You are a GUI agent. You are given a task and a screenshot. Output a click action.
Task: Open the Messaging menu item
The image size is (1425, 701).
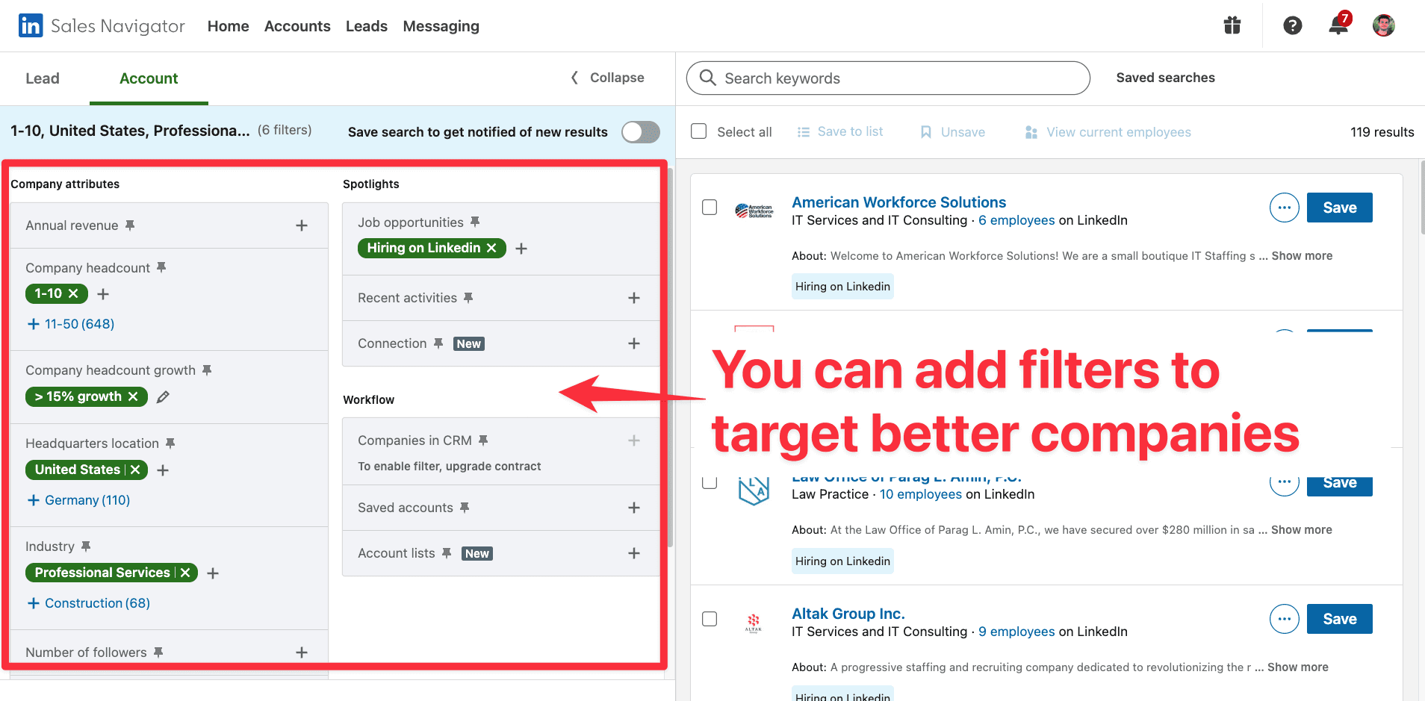click(x=441, y=26)
